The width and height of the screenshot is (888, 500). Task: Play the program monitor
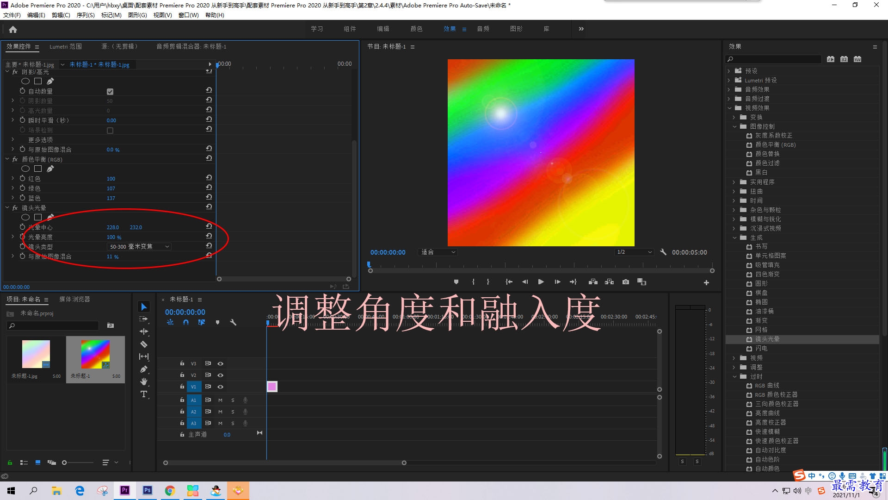point(541,282)
